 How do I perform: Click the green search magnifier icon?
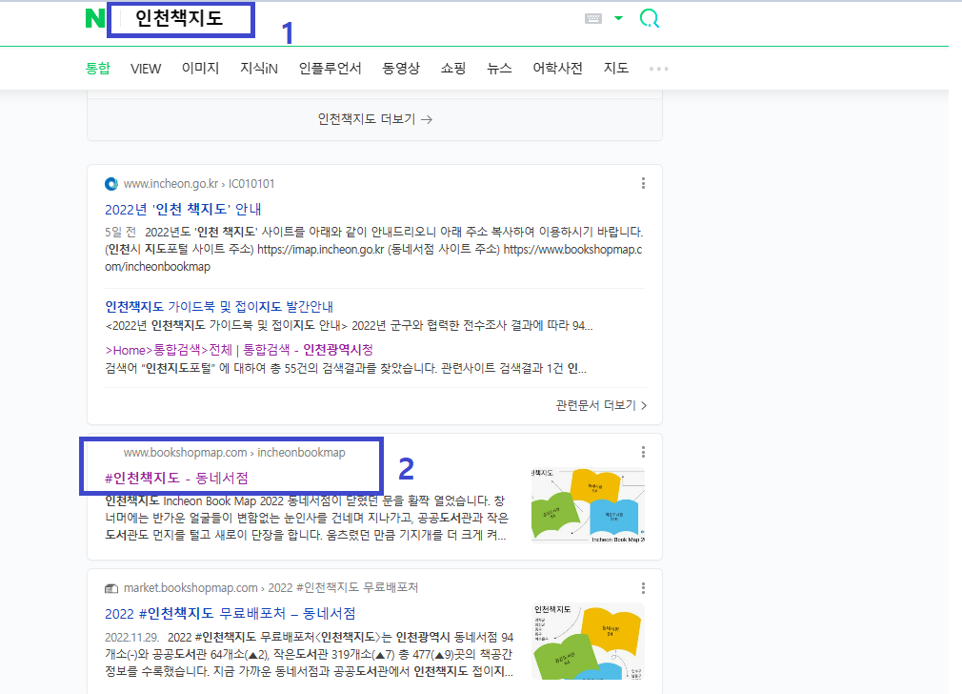(x=649, y=18)
